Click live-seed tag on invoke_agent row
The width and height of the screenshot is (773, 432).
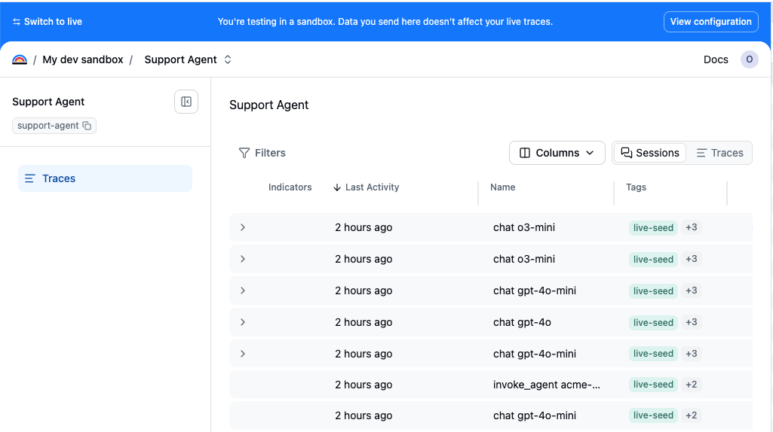[x=652, y=385]
